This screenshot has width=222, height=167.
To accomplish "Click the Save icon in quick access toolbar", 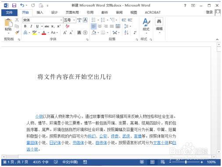I will (14, 6).
